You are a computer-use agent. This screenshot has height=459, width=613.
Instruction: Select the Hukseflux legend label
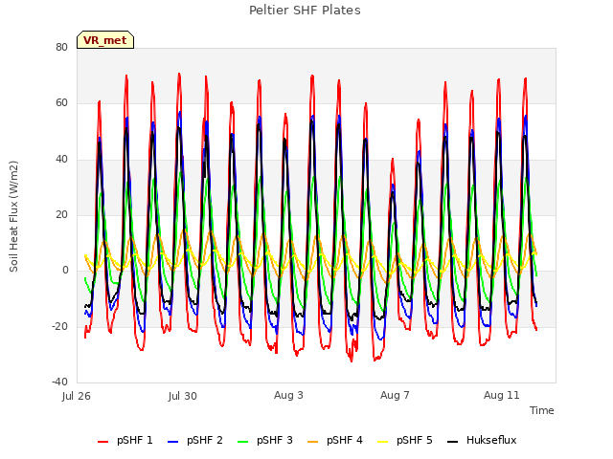pos(491,440)
